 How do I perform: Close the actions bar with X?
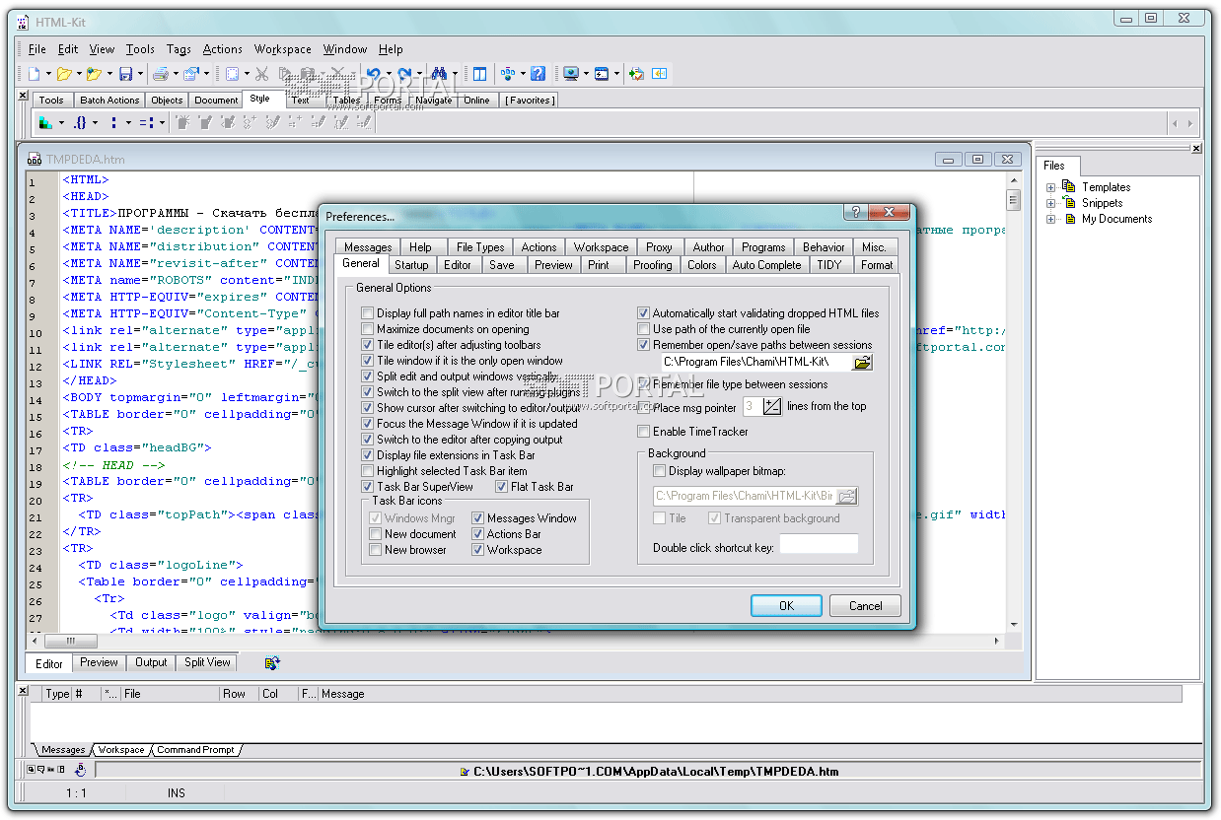(24, 96)
